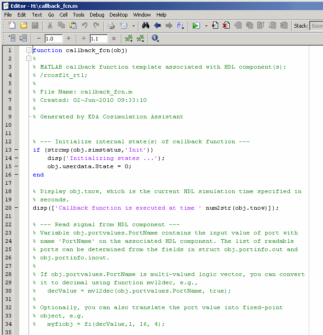Open the Go menu
Screen dimensions: 323x335
pos(51,15)
